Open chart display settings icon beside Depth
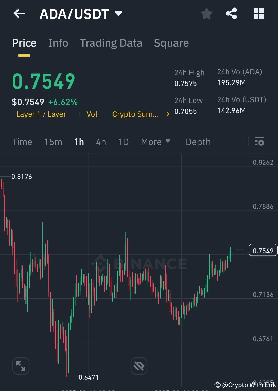Viewport: 278px width, 391px height. [259, 142]
